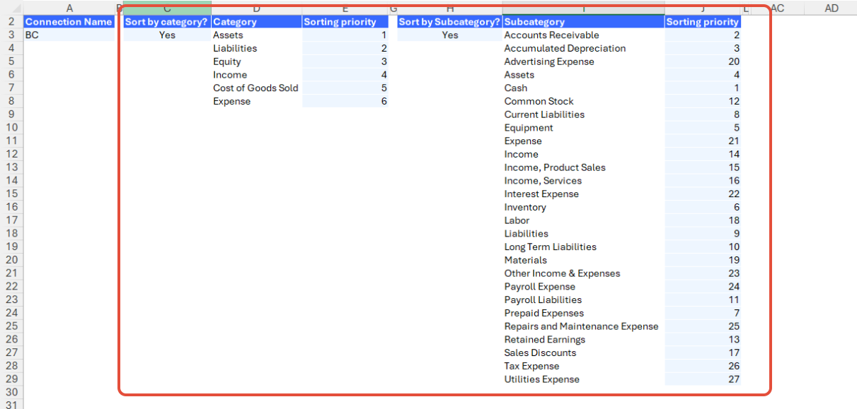The image size is (857, 409).
Task: Click the Yes cell under 'Sort by Subcategory?'
Action: 449,35
